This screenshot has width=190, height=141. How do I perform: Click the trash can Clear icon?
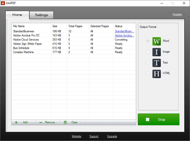point(65,122)
